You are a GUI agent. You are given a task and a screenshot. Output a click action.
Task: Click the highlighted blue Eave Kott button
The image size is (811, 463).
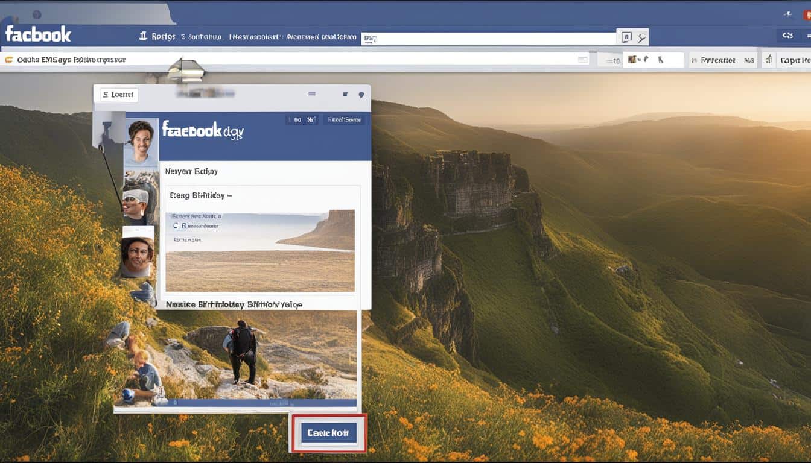328,432
